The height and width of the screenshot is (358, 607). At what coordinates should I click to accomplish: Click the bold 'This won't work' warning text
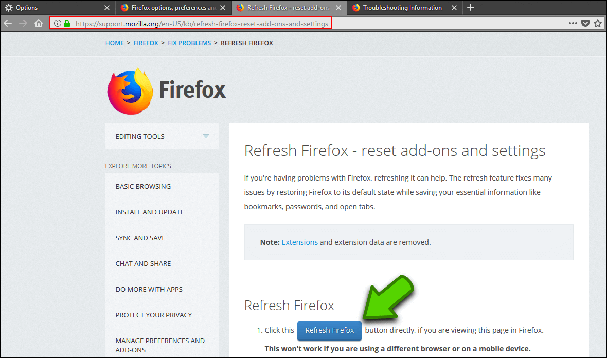tap(398, 349)
